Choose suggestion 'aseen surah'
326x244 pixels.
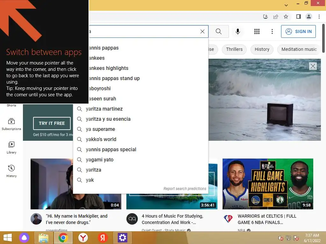(x=148, y=99)
